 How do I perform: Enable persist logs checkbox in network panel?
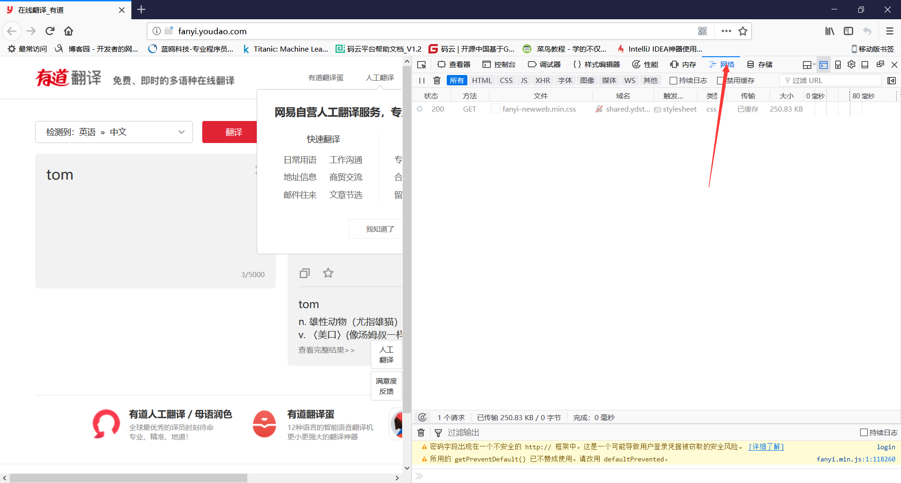673,81
